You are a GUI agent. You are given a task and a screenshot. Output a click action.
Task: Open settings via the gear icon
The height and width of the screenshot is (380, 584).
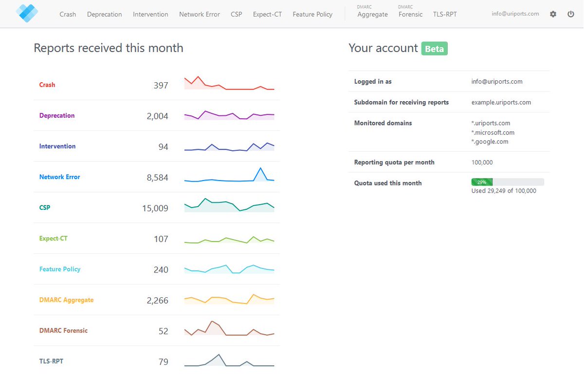[x=553, y=14]
